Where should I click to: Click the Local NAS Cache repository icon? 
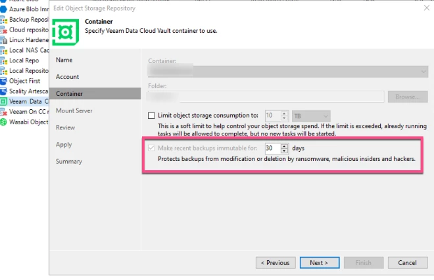pyautogui.click(x=3, y=51)
